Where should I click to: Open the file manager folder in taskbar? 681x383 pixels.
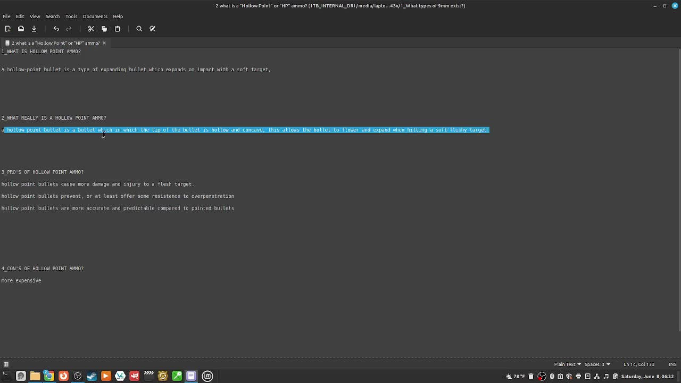(x=35, y=376)
